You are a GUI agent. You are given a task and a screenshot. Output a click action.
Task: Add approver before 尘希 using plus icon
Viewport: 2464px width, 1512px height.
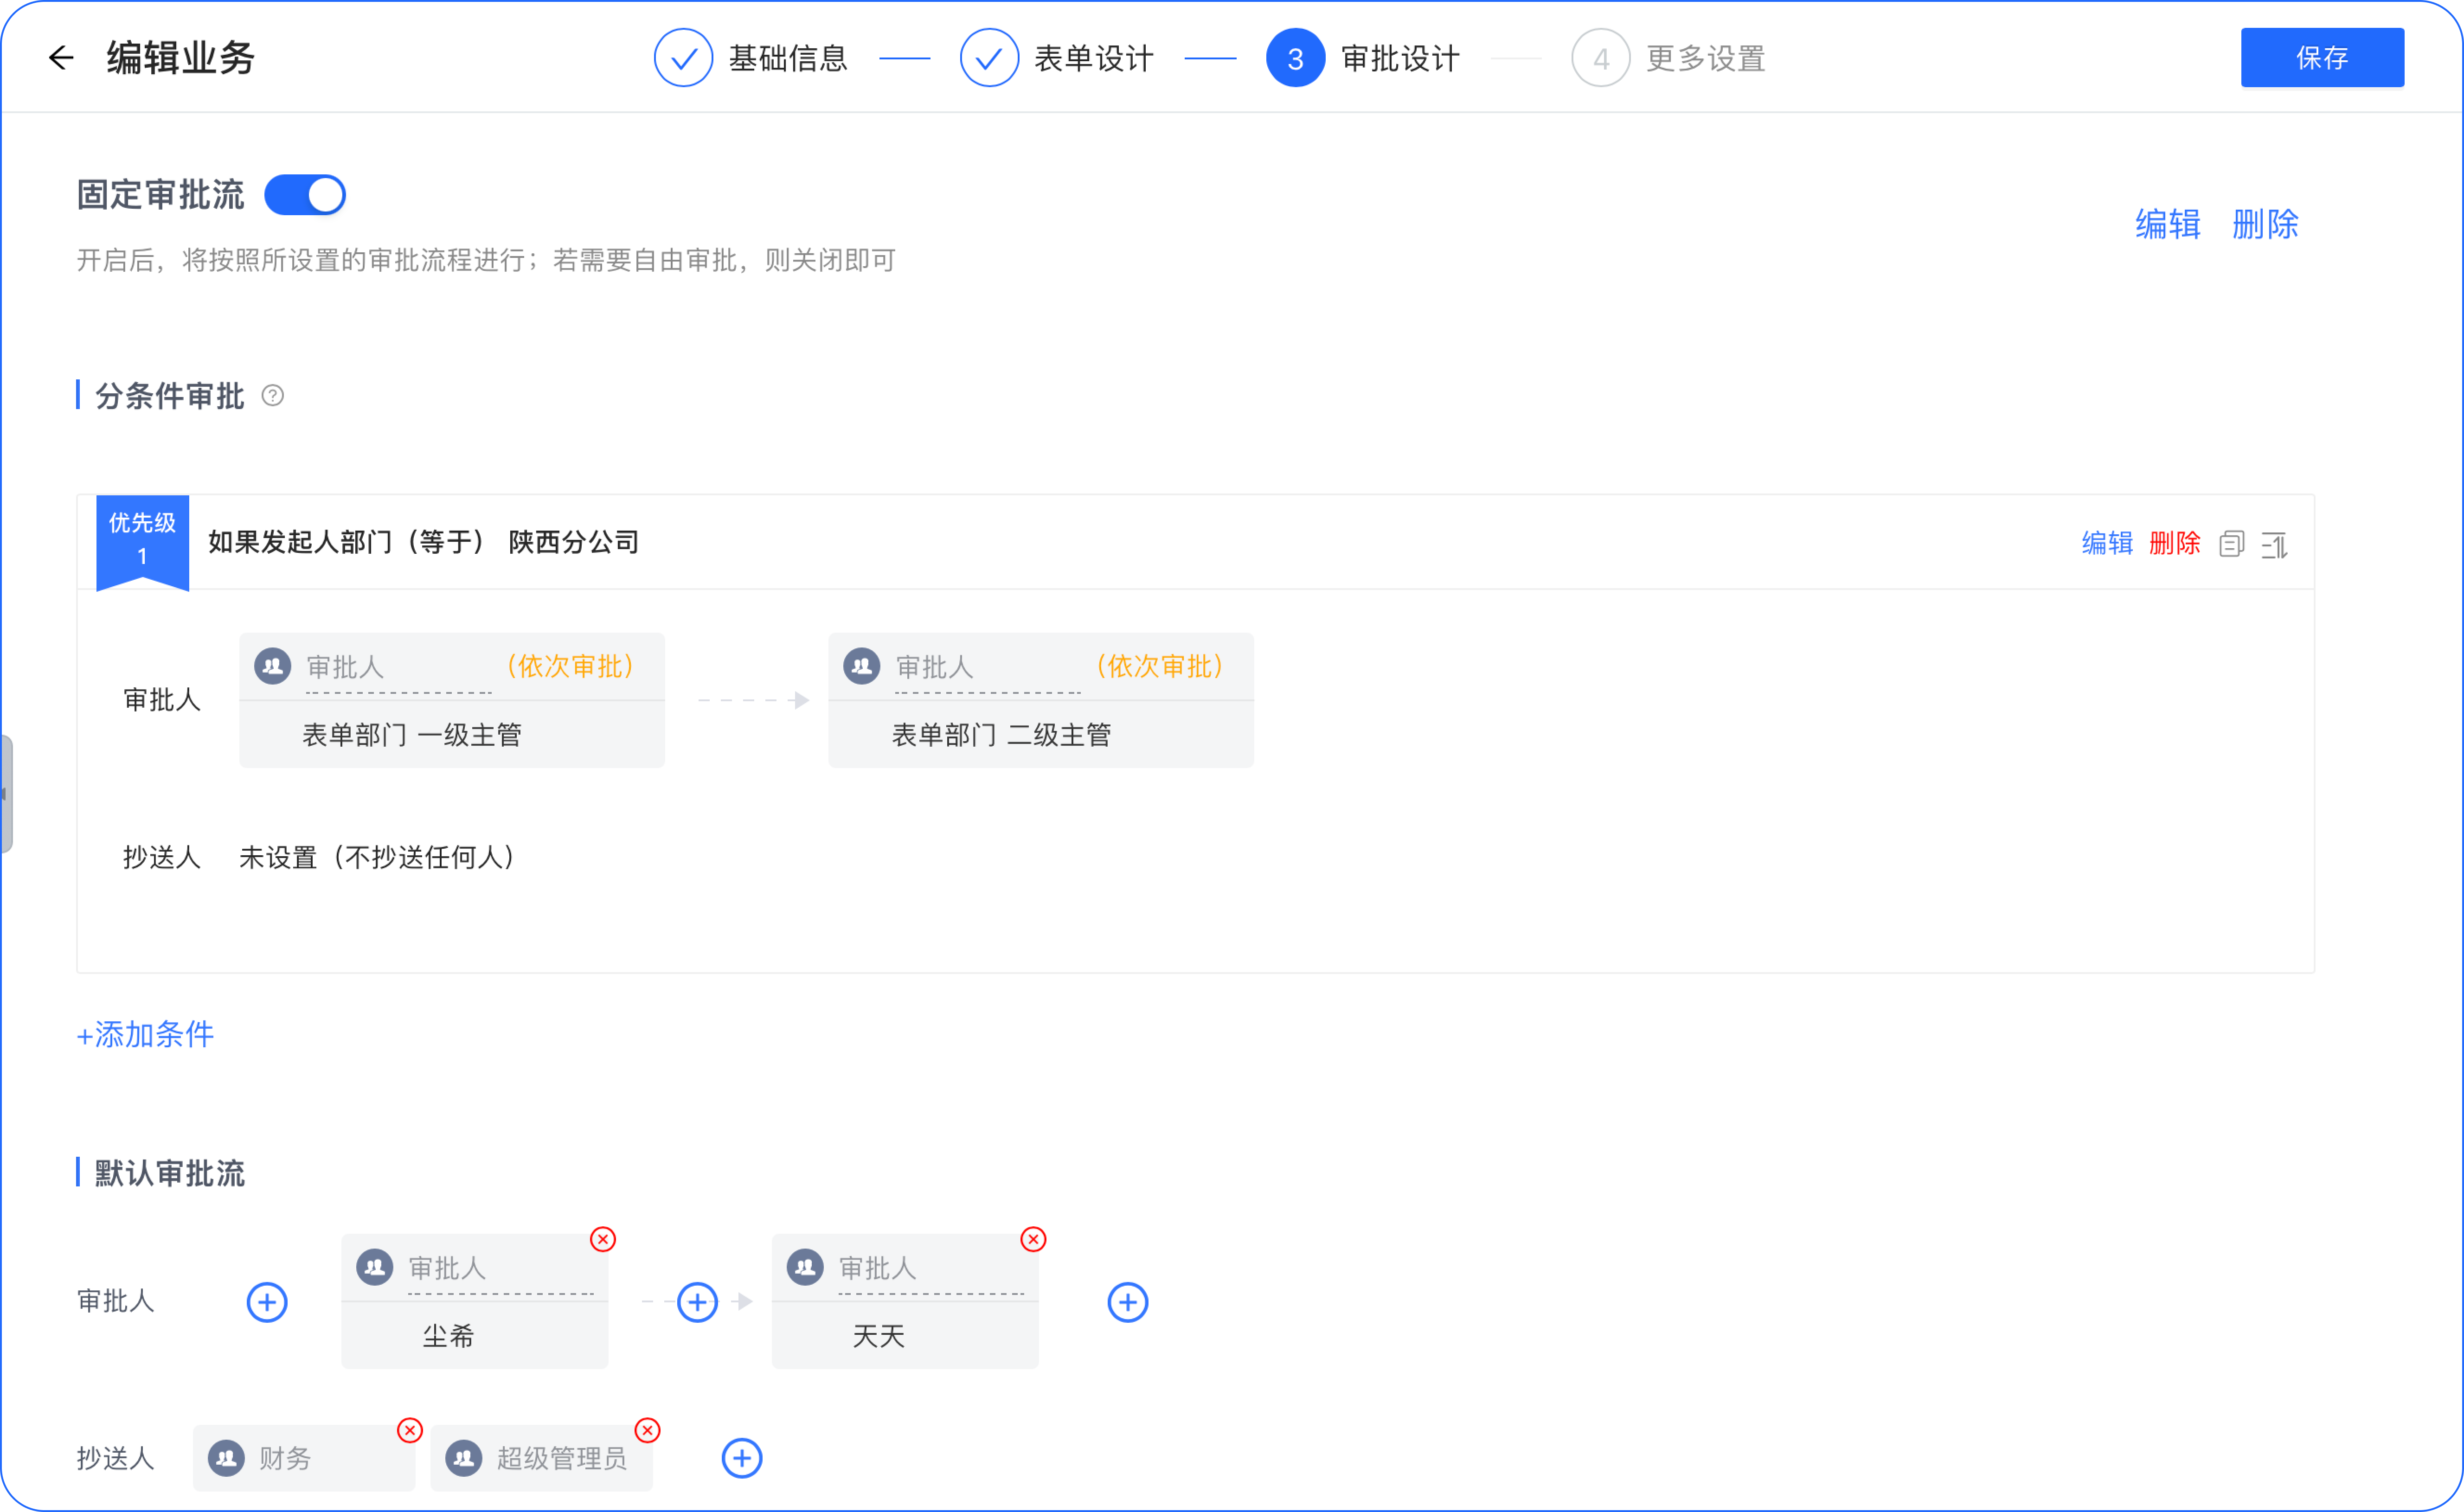267,1302
